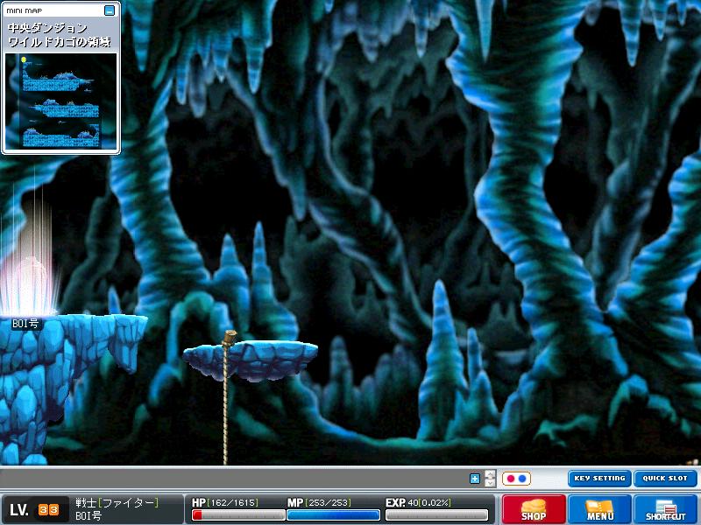701x525 pixels.
Task: Open the cash SHOP
Action: click(534, 509)
